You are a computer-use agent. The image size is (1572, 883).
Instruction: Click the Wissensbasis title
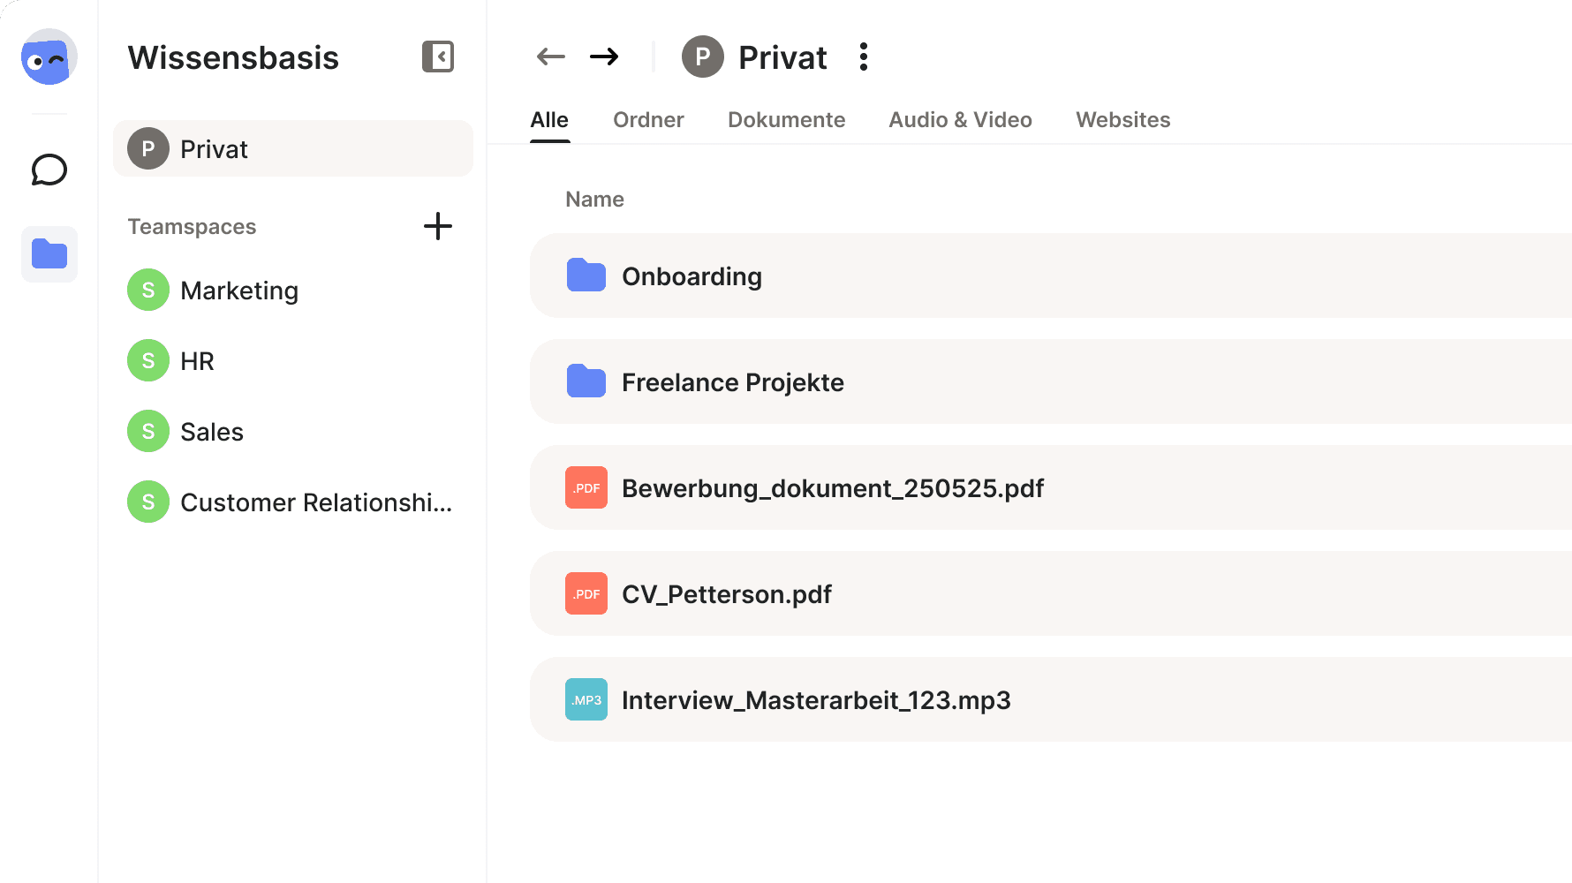pos(233,57)
